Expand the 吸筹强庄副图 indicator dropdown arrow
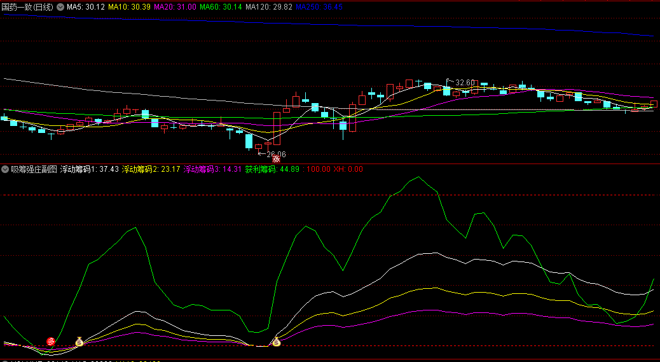The height and width of the screenshot is (362, 660). (x=5, y=169)
